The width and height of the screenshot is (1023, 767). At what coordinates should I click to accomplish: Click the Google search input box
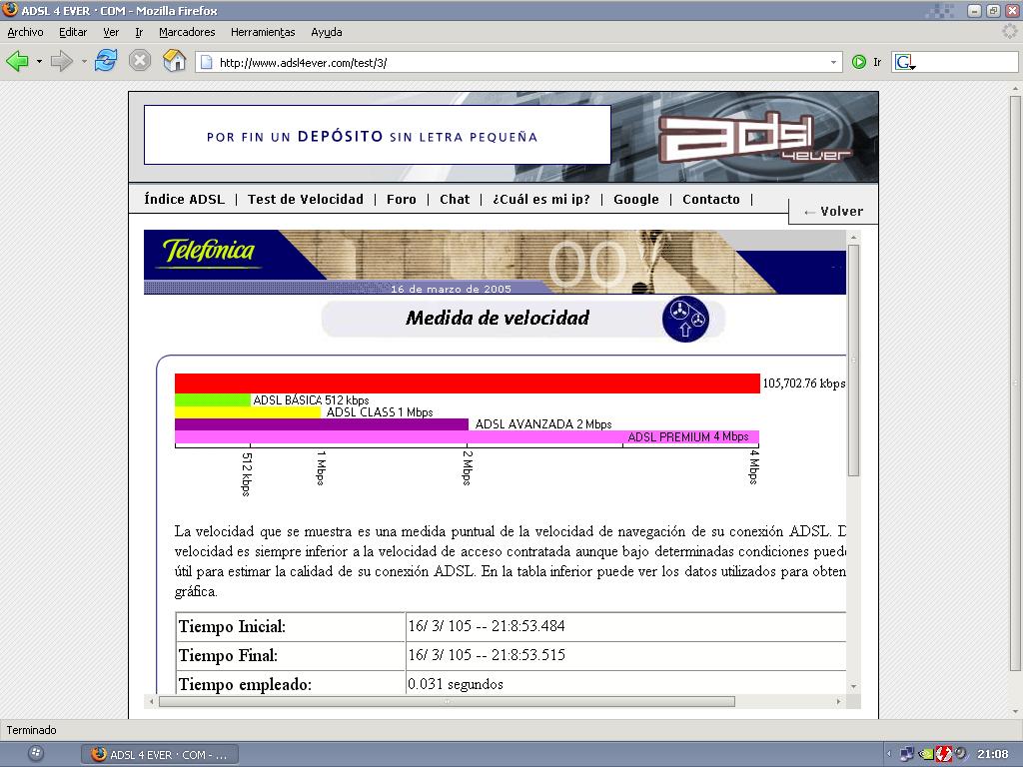(x=967, y=62)
